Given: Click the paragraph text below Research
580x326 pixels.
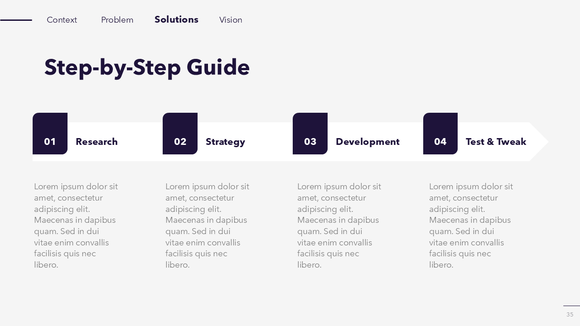Looking at the screenshot, I should (76, 225).
